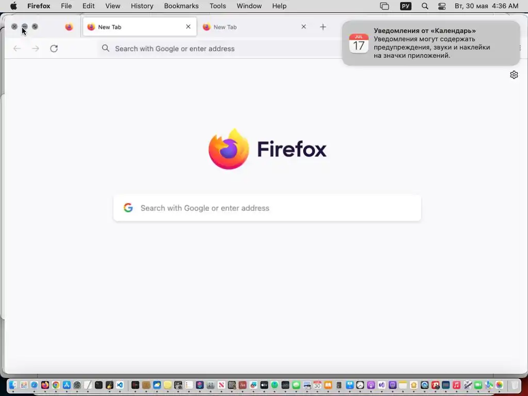Image resolution: width=528 pixels, height=396 pixels.
Task: Switch the РУ keyboard input source
Action: [x=405, y=6]
